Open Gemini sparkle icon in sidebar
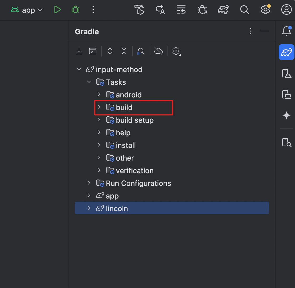Viewport: 295px width, 288px height. (287, 115)
